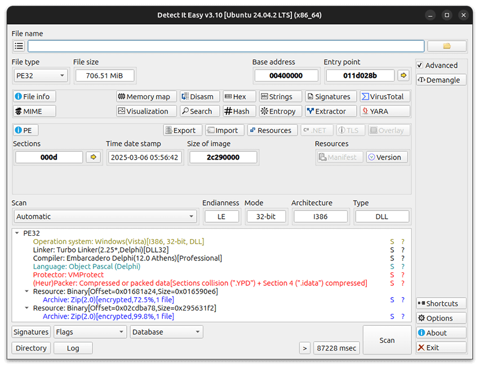Launch the Disasm disassembler view

pyautogui.click(x=199, y=96)
